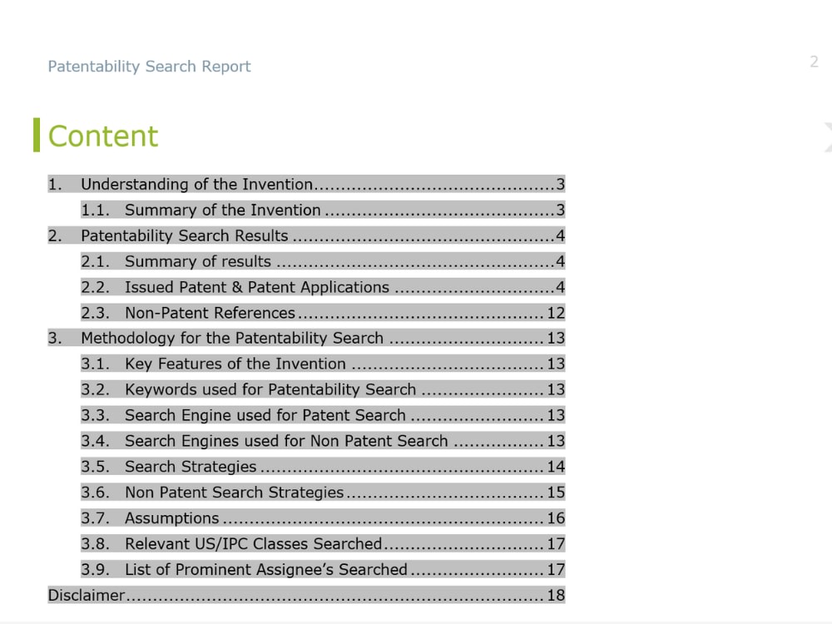Jump to 'Methodology for the Patentability Search'

tap(233, 338)
